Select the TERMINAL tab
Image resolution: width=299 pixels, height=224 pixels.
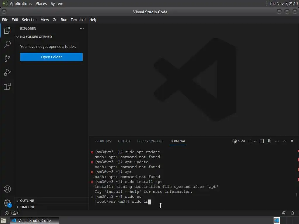pos(178,141)
